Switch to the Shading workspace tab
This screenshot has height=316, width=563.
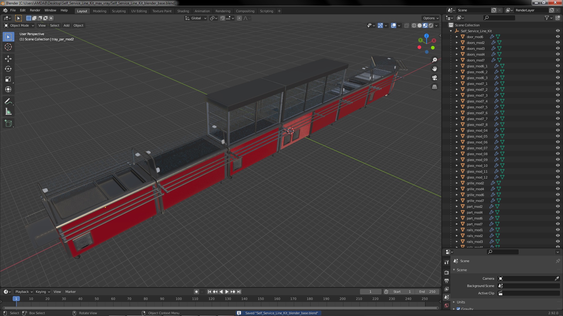[183, 11]
